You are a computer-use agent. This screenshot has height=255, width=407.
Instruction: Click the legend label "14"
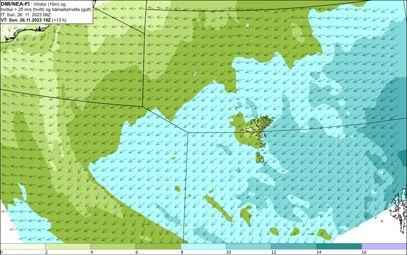click(x=319, y=252)
